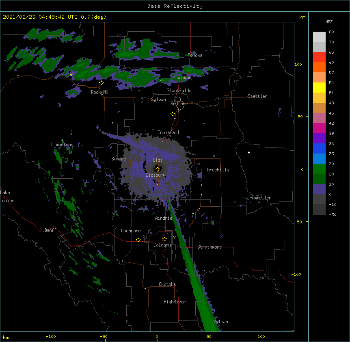Screen dimensions: 350x342
Task: Click the Okotoks town label
Action: click(167, 284)
